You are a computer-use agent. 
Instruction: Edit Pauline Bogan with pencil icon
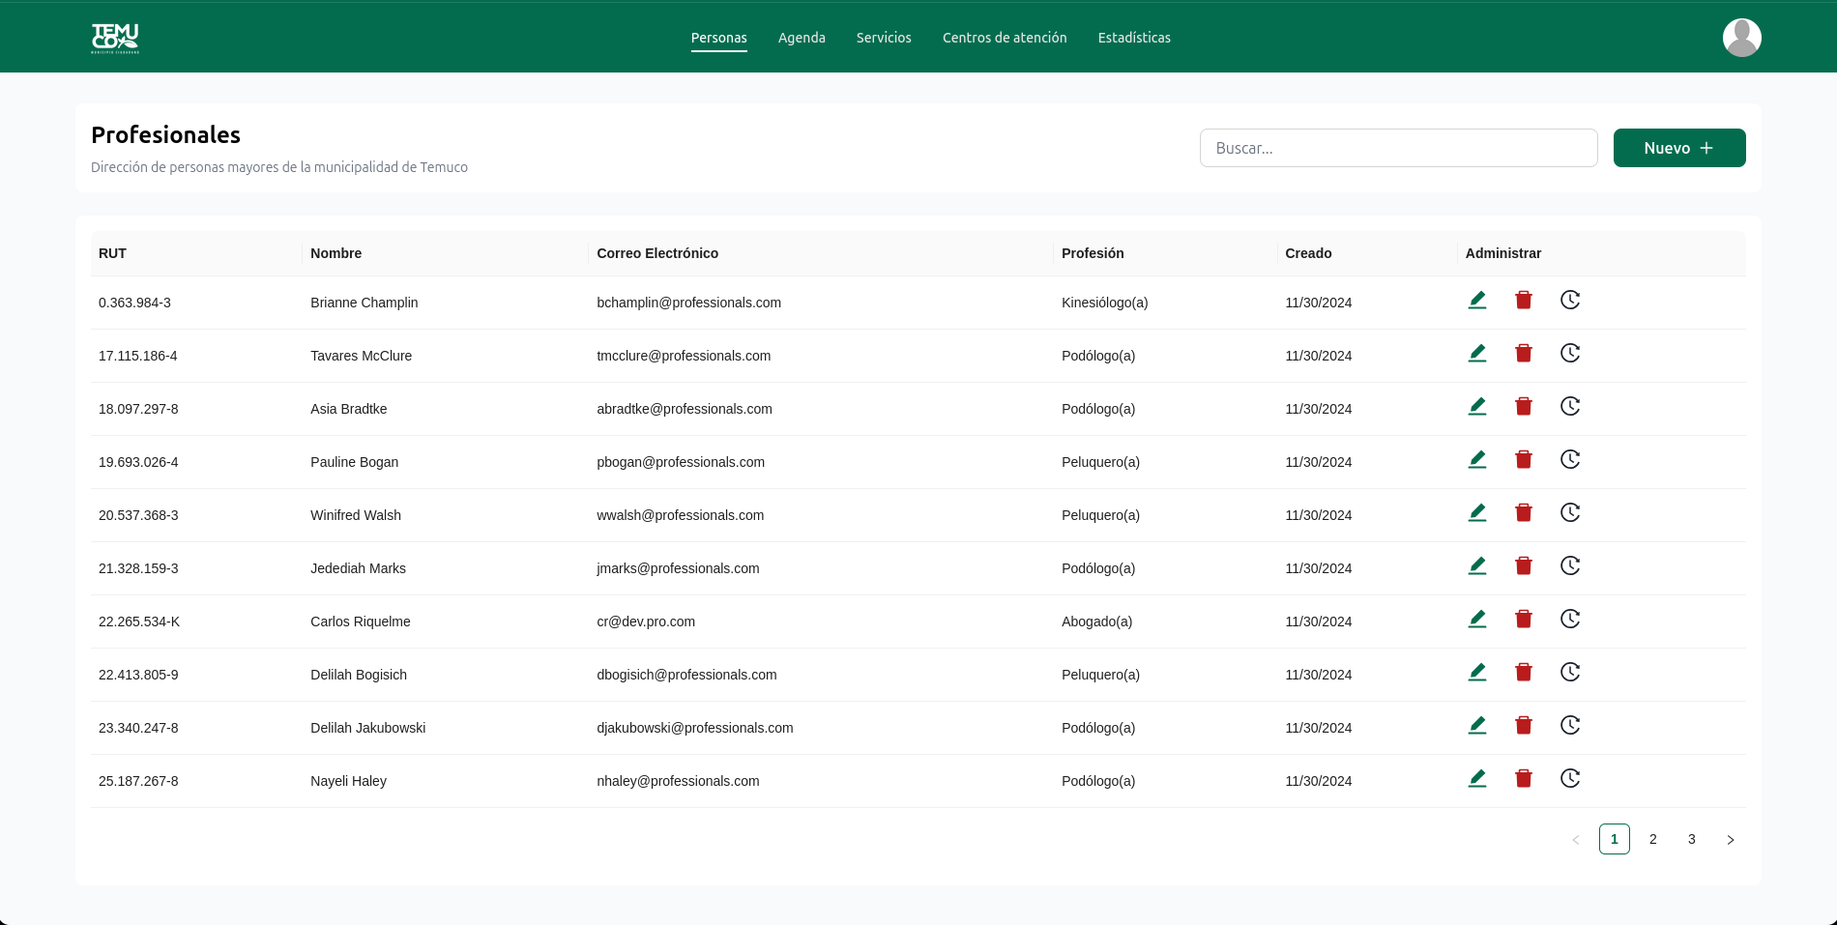1477,460
